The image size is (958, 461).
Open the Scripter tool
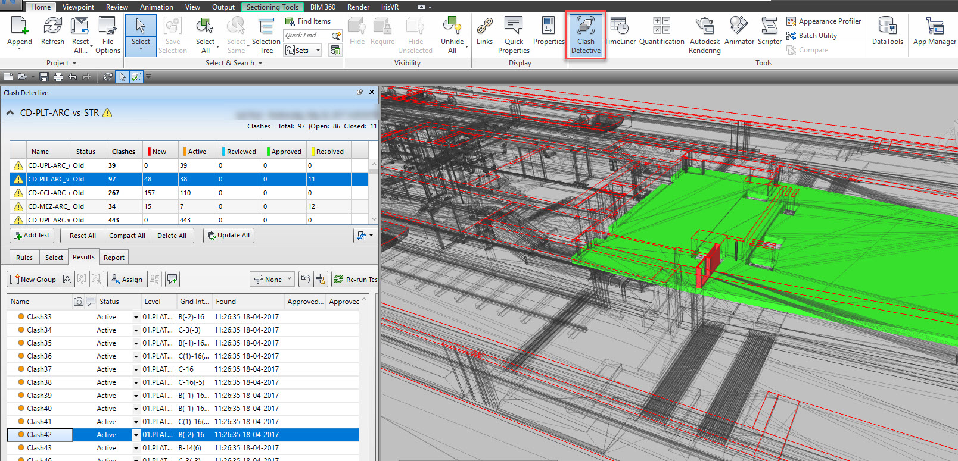[770, 31]
